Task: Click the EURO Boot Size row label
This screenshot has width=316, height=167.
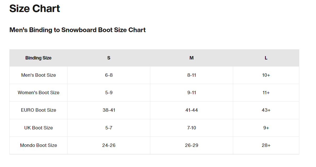Action: tap(38, 110)
